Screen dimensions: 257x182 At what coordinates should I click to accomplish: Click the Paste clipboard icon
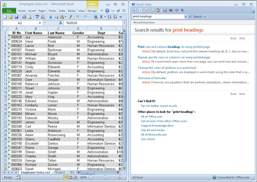[x=62, y=17]
